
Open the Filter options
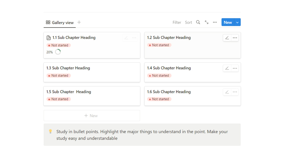[x=177, y=22]
